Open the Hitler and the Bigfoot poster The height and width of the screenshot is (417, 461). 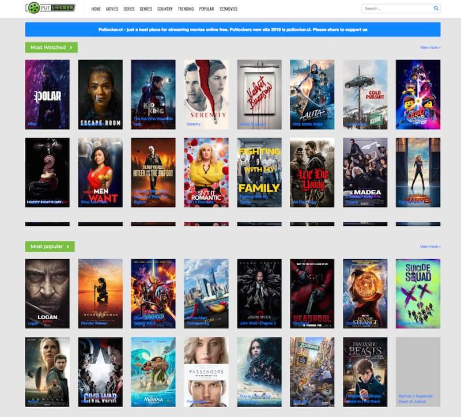pyautogui.click(x=153, y=172)
